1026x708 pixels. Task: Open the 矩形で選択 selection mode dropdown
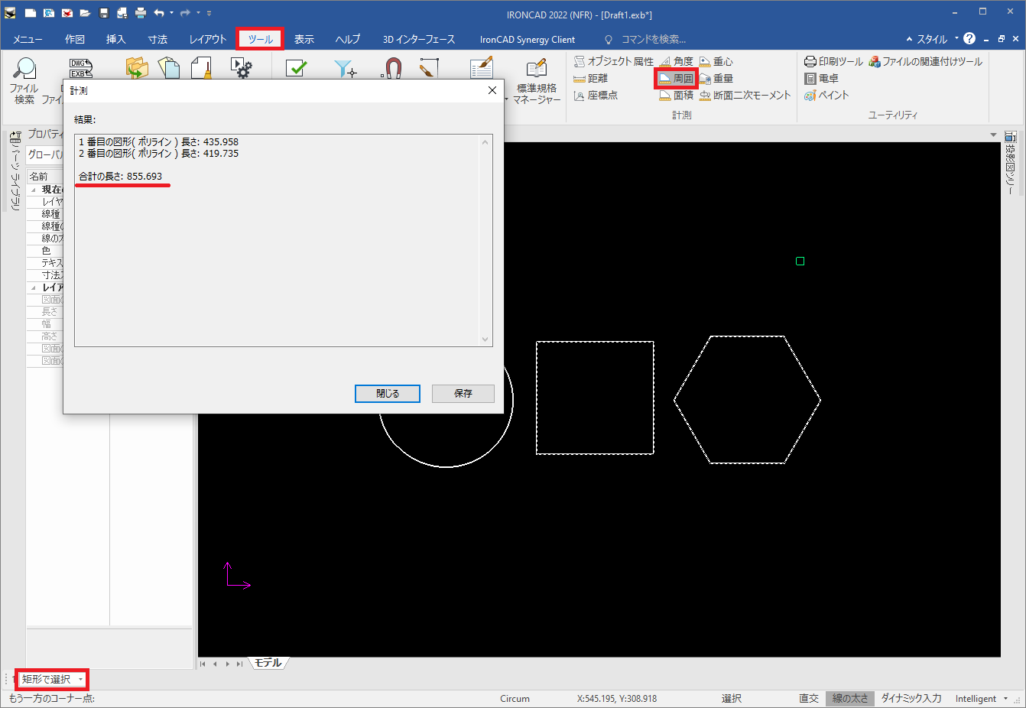[80, 679]
